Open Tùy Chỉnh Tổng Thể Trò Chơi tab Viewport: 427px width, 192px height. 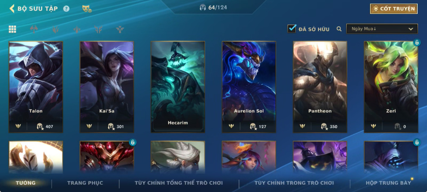tap(179, 183)
